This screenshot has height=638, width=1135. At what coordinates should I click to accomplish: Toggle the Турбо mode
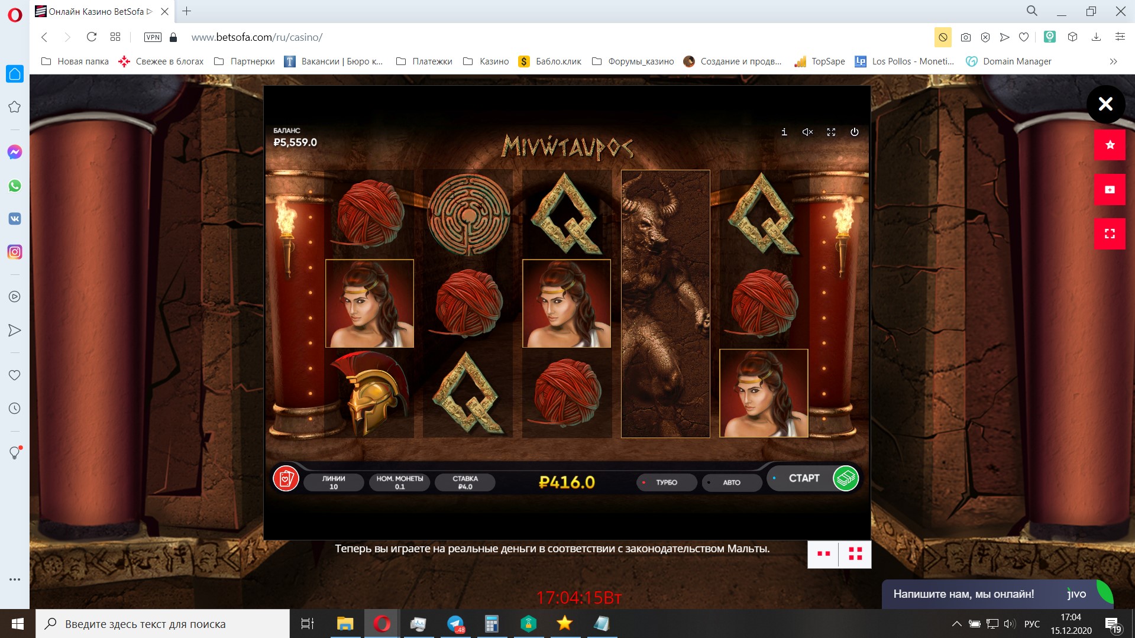click(x=667, y=482)
